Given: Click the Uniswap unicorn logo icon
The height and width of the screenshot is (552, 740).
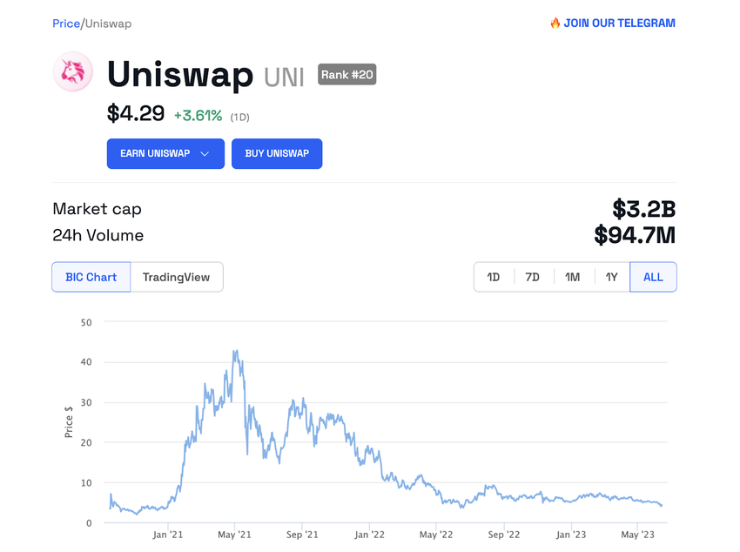Looking at the screenshot, I should click(72, 72).
